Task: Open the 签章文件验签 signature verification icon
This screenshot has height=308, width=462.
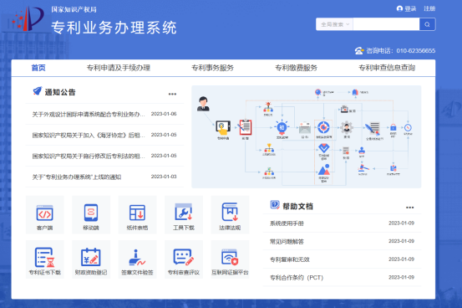Action: (137, 259)
